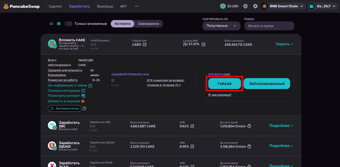Click the wallet icon in header
Screen dimensions: 340x167
coord(312,6)
